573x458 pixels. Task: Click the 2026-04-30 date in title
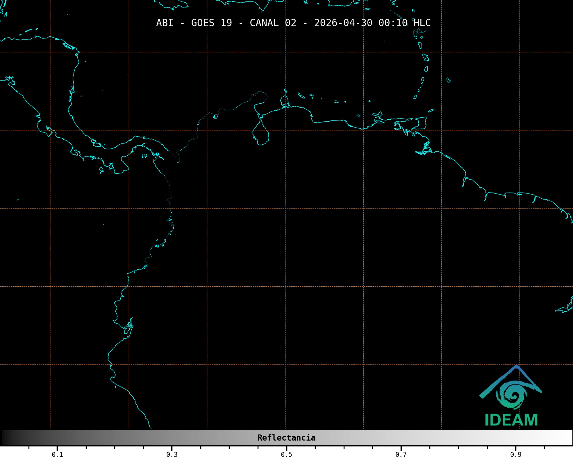coord(343,23)
